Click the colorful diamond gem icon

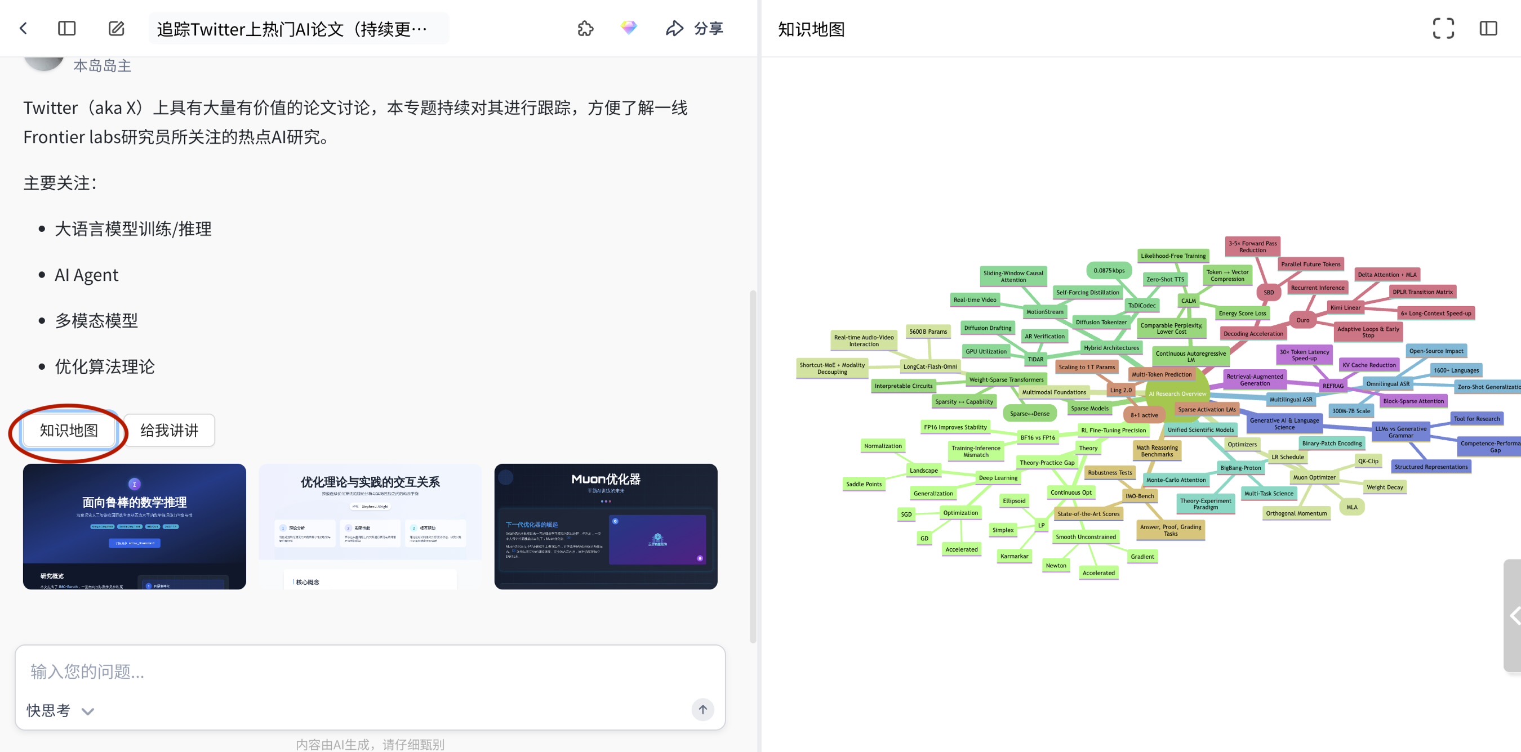pyautogui.click(x=628, y=28)
